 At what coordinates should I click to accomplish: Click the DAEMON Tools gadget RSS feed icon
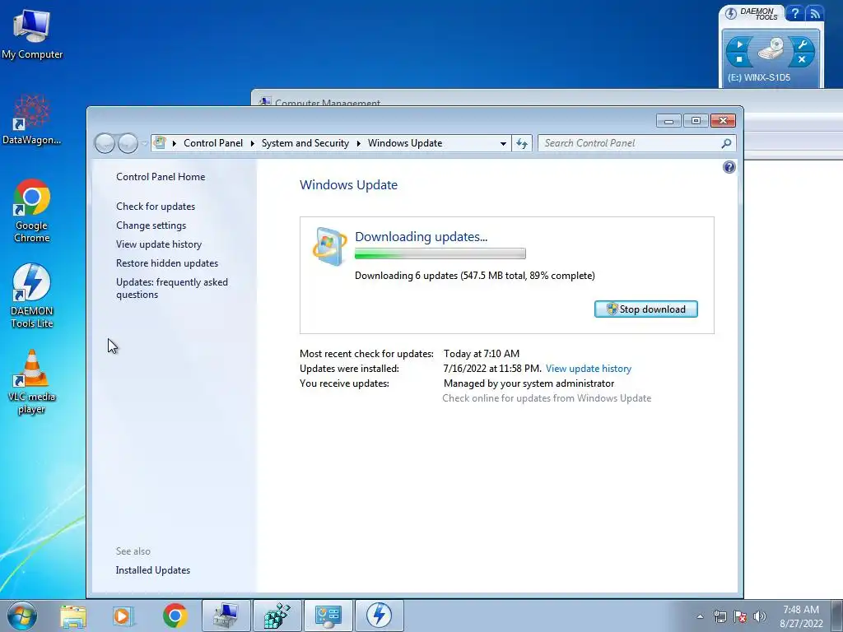click(814, 13)
